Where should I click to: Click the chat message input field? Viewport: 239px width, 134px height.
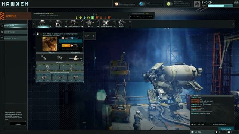tap(205, 128)
